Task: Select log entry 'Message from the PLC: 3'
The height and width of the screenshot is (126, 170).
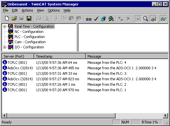Action: pos(107,73)
